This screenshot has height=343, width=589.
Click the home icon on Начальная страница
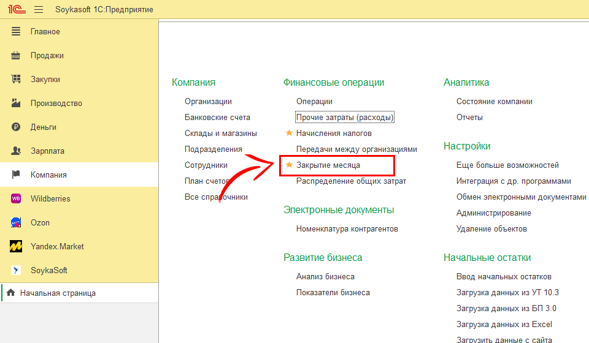pyautogui.click(x=10, y=293)
